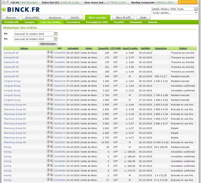Click the search magnifier icon
This screenshot has height=183, width=201.
(x=196, y=9)
